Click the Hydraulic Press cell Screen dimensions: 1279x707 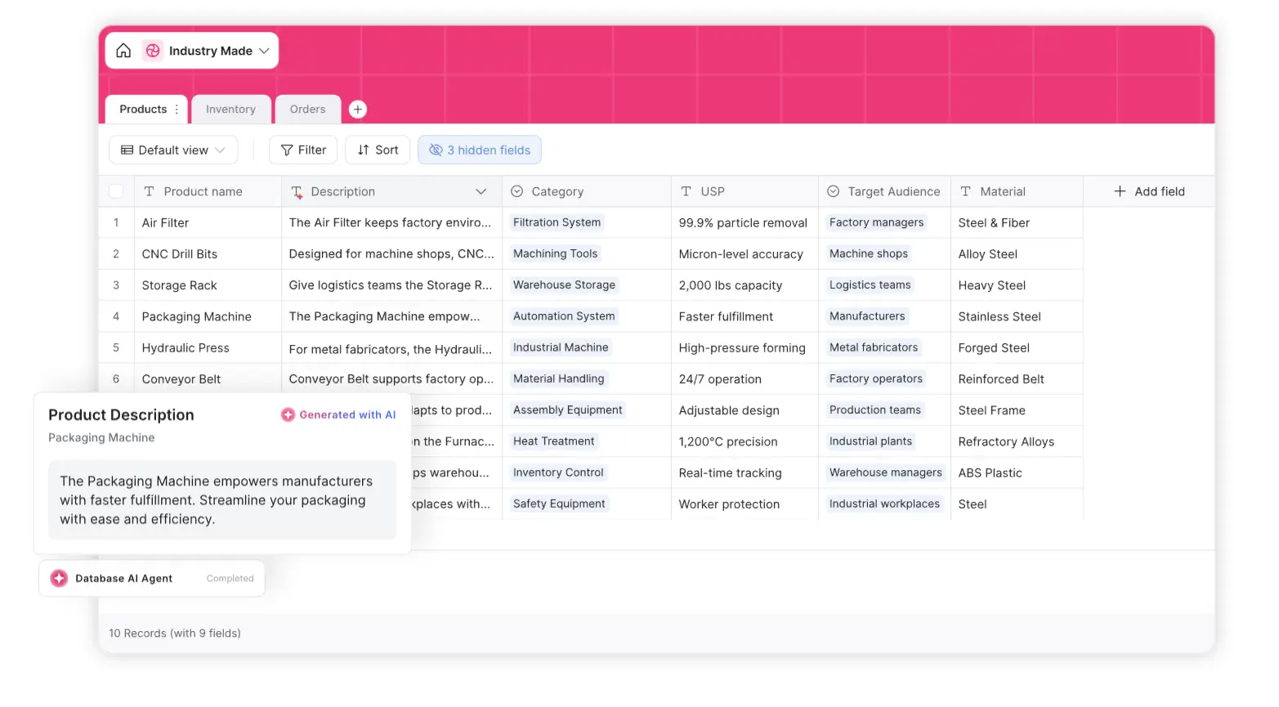(208, 348)
